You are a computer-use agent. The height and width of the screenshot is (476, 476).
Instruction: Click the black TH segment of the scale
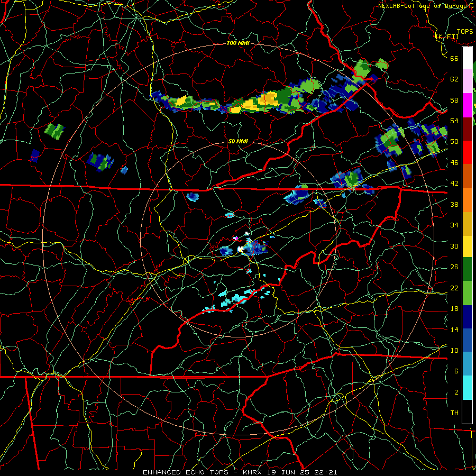(467, 411)
